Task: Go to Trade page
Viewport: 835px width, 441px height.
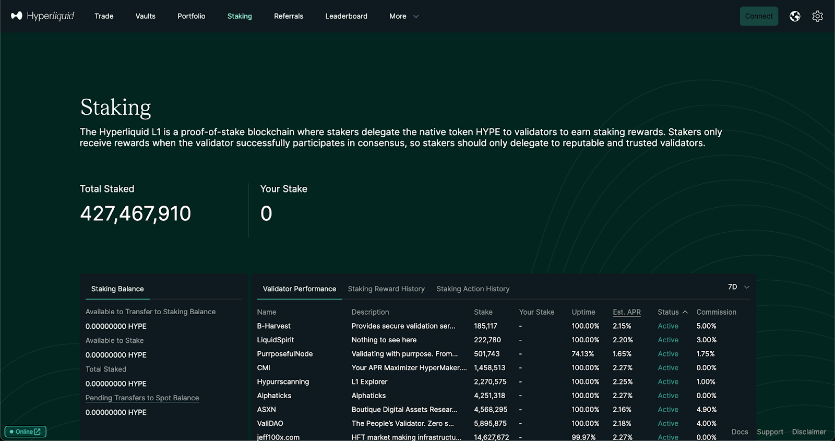Action: click(x=104, y=16)
